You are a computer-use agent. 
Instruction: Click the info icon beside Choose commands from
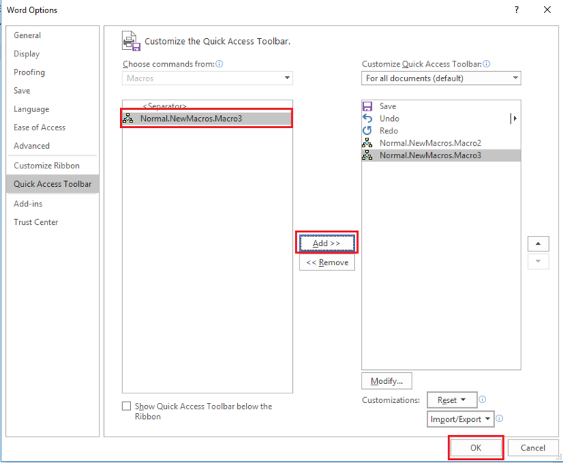coord(219,64)
